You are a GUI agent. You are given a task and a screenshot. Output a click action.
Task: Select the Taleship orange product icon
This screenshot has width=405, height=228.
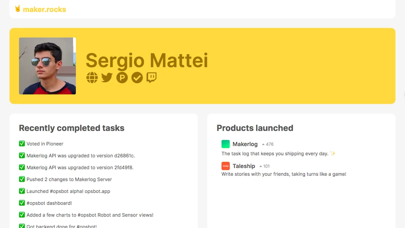click(x=225, y=166)
